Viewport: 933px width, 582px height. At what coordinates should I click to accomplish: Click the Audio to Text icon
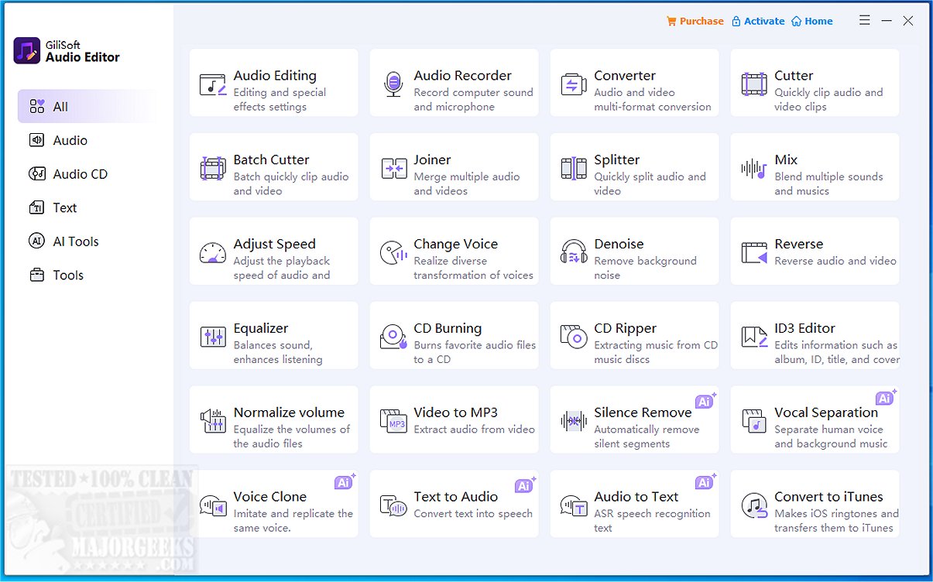573,506
